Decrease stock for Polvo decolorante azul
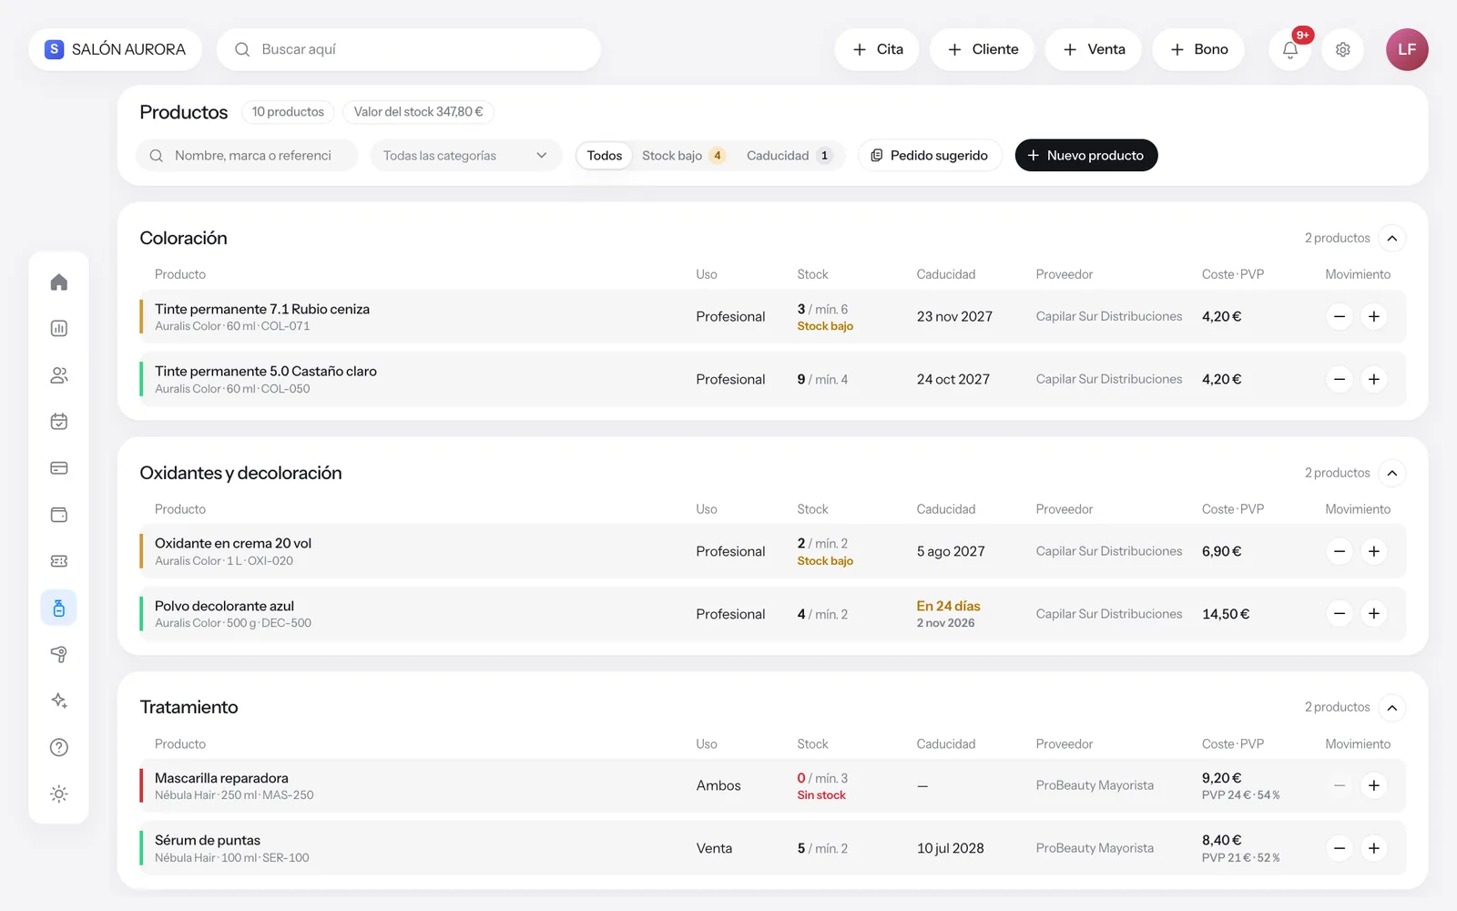This screenshot has width=1457, height=911. coord(1340,614)
